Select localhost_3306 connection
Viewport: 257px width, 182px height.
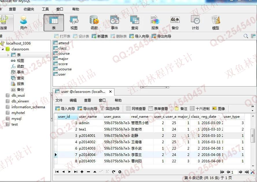(x=18, y=43)
